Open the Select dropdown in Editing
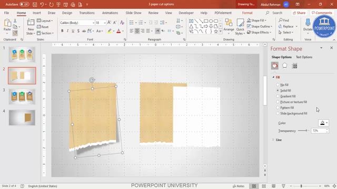The height and width of the screenshot is (189, 337). [x=286, y=33]
